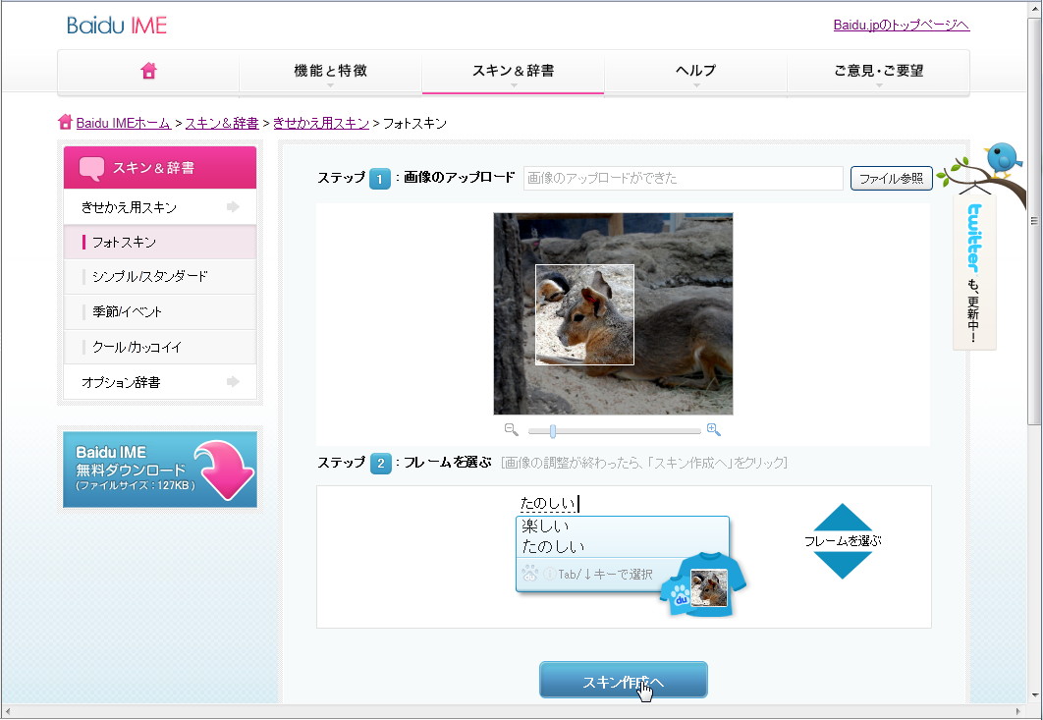Viewport: 1043px width, 720px height.
Task: Click the pink speech-bubble icon on スキン＆辞書 sidebar
Action: pyautogui.click(x=91, y=166)
